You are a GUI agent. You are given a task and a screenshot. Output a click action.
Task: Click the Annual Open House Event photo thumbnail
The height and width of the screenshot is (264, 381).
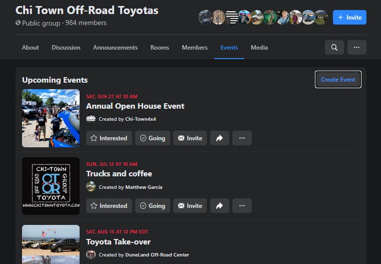[51, 118]
